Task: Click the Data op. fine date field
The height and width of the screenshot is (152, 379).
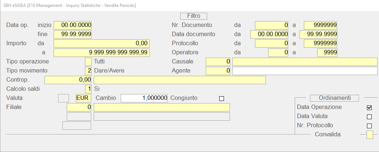Action: click(x=72, y=34)
